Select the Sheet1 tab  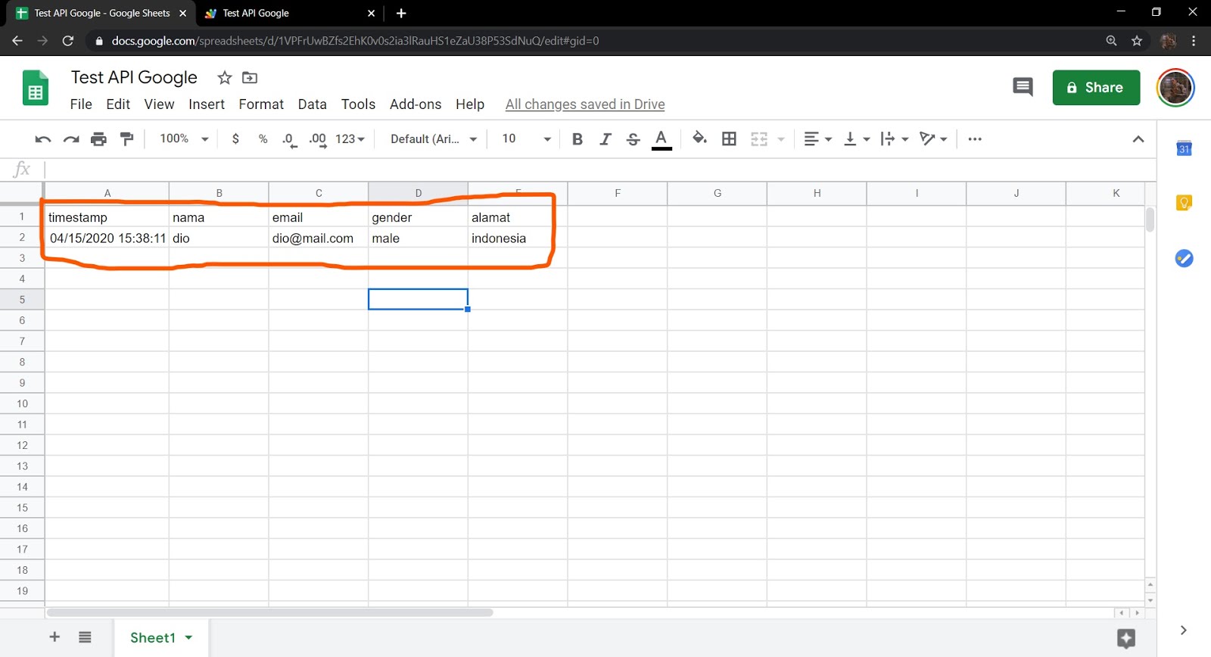(x=161, y=638)
